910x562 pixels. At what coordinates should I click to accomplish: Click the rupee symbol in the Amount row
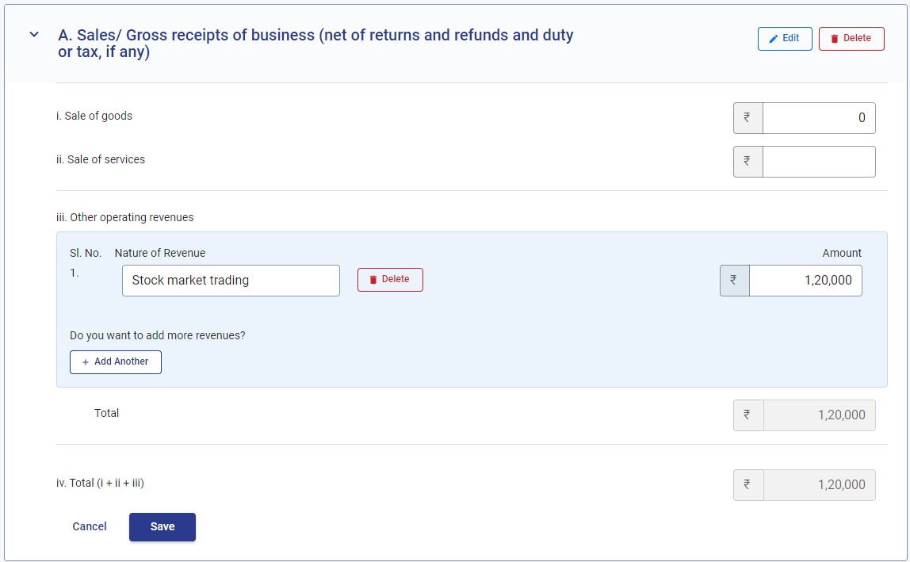pyautogui.click(x=734, y=281)
